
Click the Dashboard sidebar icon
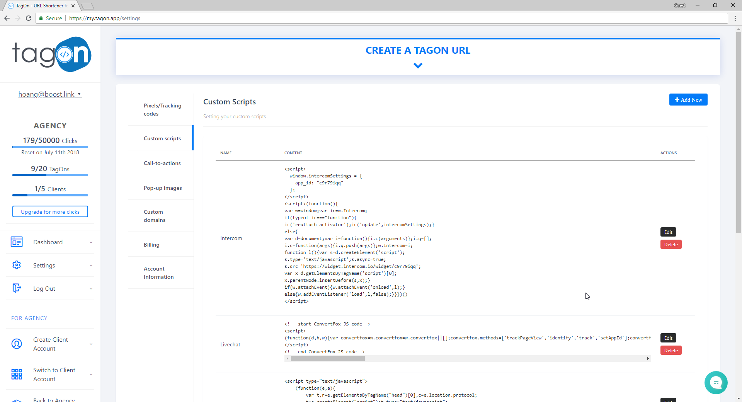17,242
